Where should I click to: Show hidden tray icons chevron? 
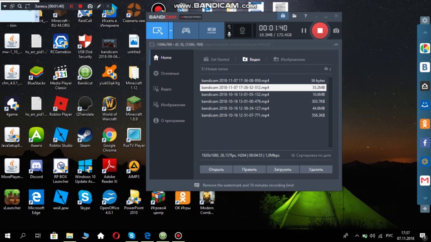(x=357, y=236)
